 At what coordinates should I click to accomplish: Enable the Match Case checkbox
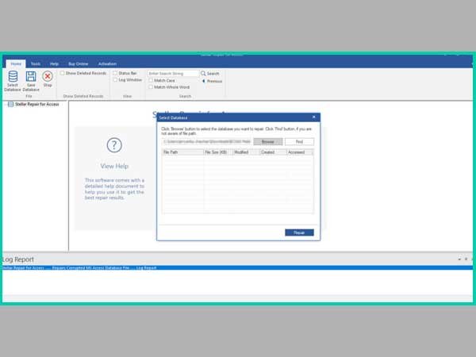tap(151, 80)
